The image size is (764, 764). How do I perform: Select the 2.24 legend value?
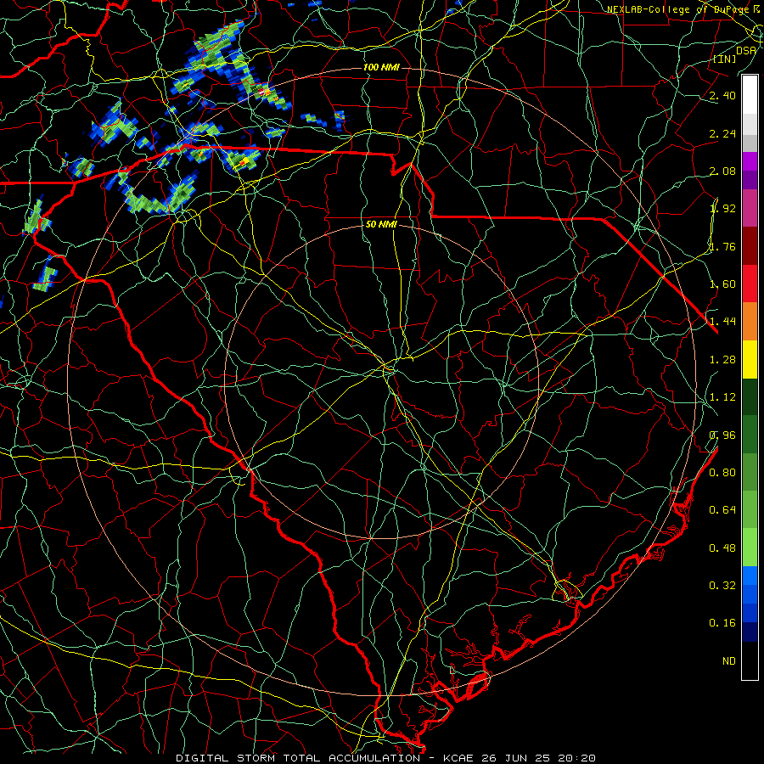tap(722, 133)
